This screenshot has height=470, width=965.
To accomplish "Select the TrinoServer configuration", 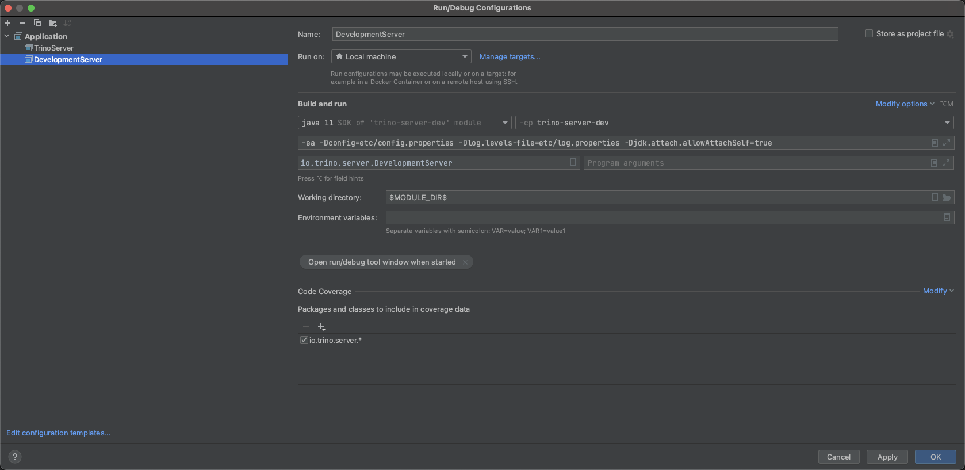I will (x=53, y=48).
